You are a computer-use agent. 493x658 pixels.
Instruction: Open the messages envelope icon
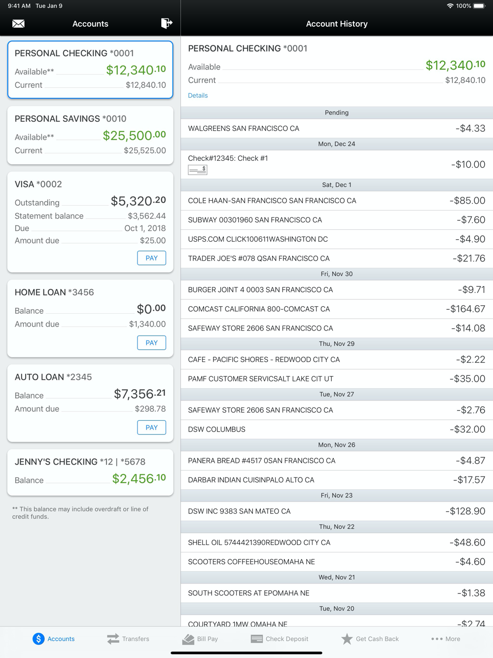coord(18,24)
